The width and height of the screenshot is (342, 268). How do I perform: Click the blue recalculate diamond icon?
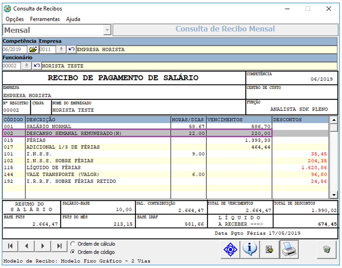pyautogui.click(x=230, y=250)
